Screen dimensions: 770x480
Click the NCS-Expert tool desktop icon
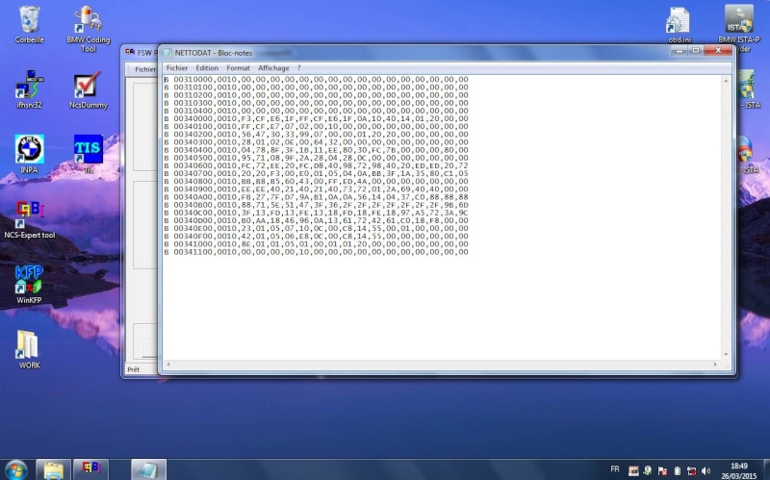pyautogui.click(x=30, y=219)
